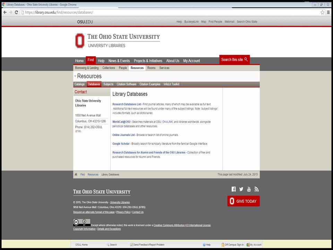Open Find People in the top bar

[215, 22]
